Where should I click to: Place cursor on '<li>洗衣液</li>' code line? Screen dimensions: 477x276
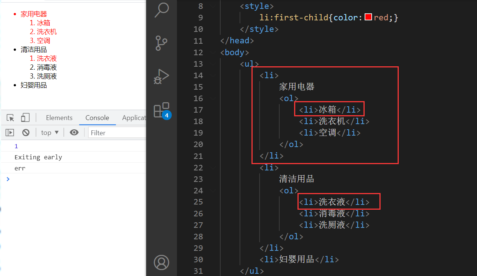pyautogui.click(x=334, y=202)
